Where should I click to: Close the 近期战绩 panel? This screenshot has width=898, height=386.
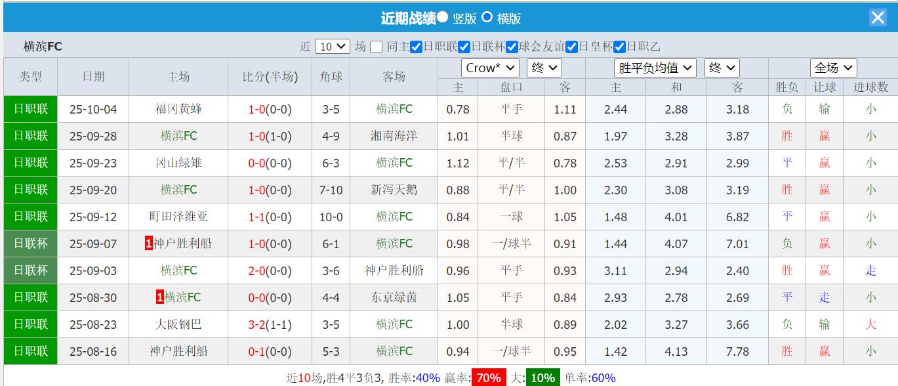pyautogui.click(x=878, y=17)
